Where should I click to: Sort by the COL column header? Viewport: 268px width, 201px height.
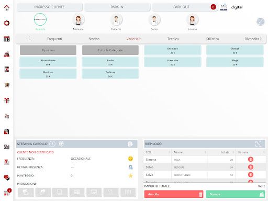pyautogui.click(x=158, y=152)
